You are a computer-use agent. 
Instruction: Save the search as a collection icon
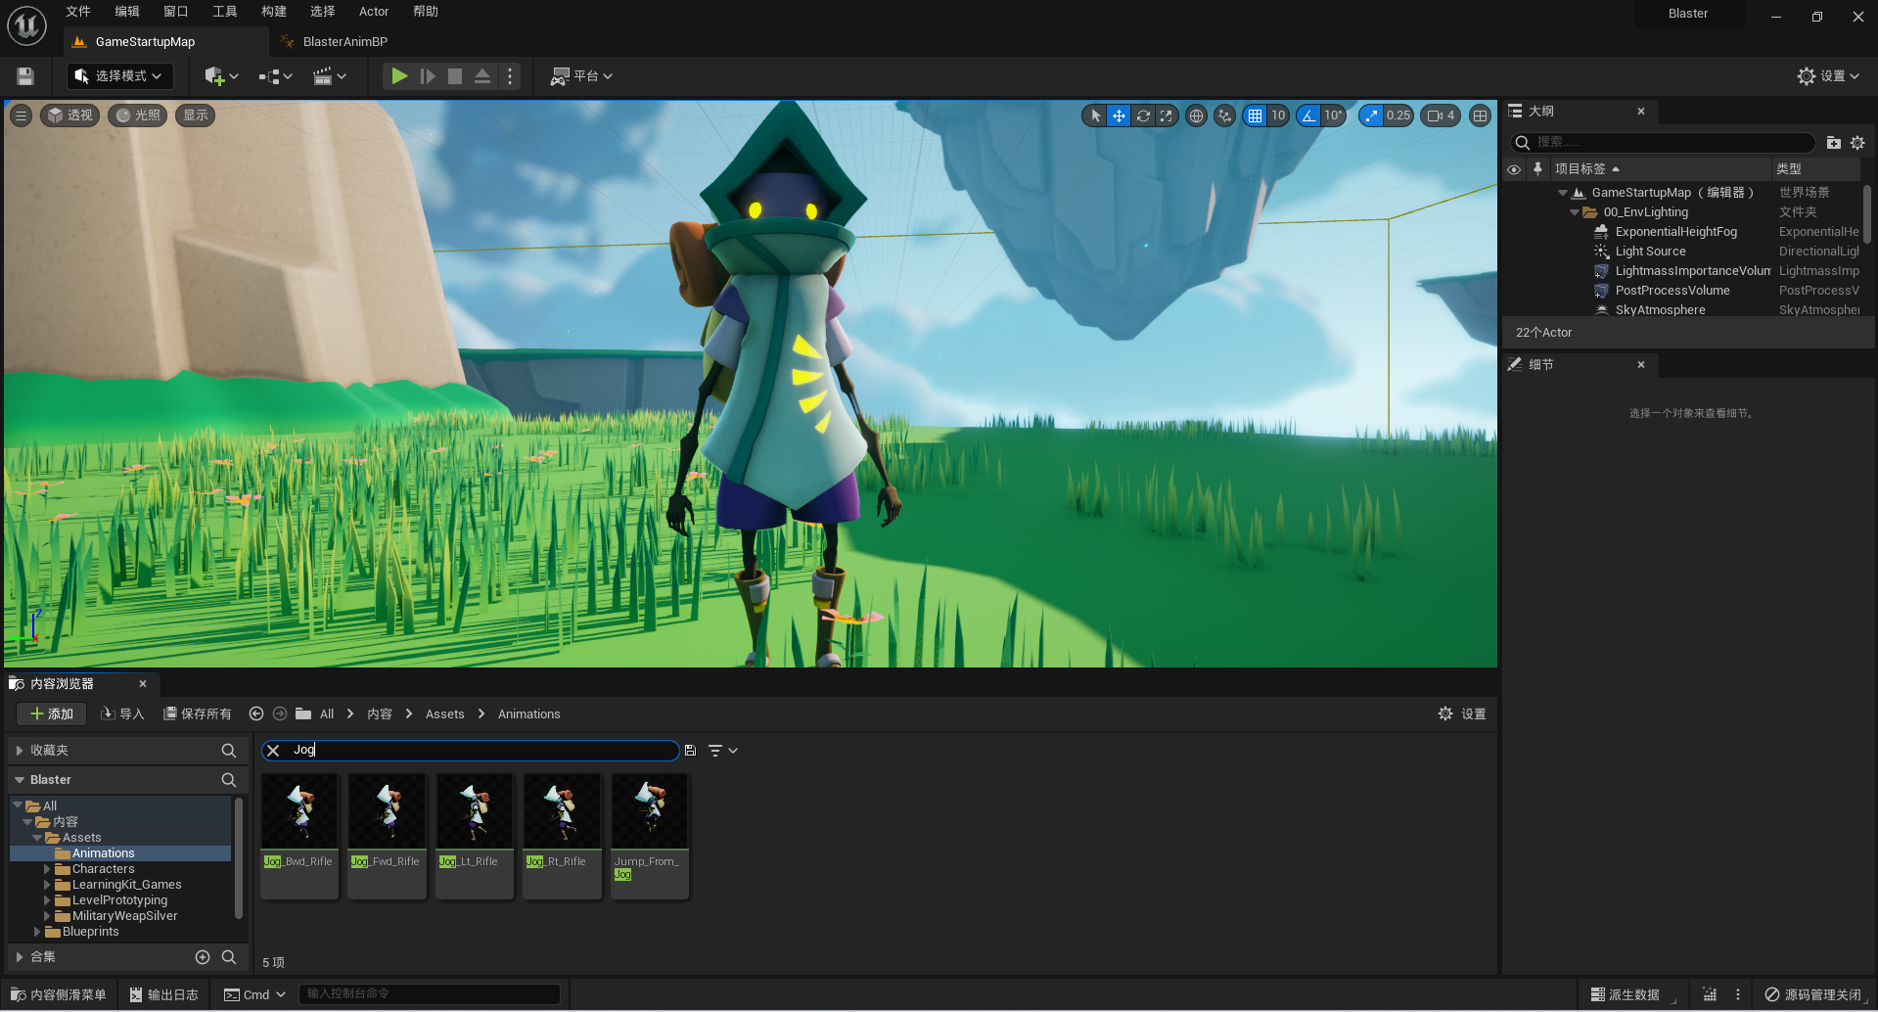coord(690,751)
